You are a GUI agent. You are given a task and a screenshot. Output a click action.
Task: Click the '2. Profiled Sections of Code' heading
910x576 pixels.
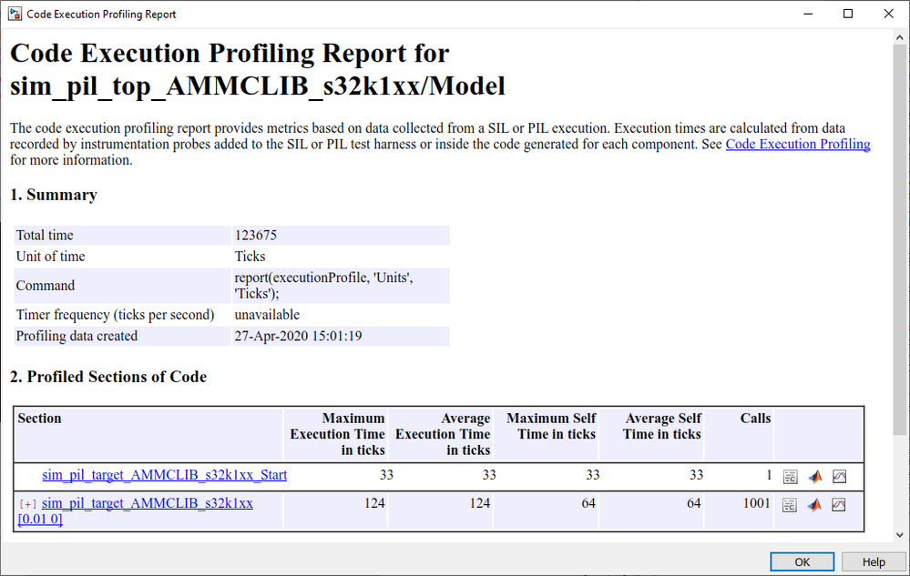coord(108,377)
